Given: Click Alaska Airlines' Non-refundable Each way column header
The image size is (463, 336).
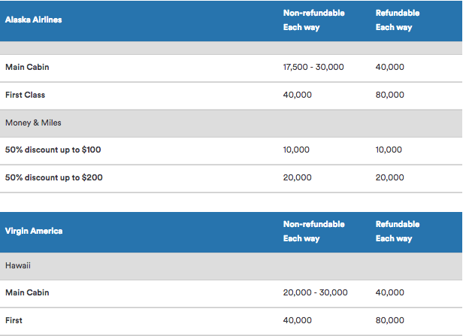Looking at the screenshot, I should coord(313,20).
